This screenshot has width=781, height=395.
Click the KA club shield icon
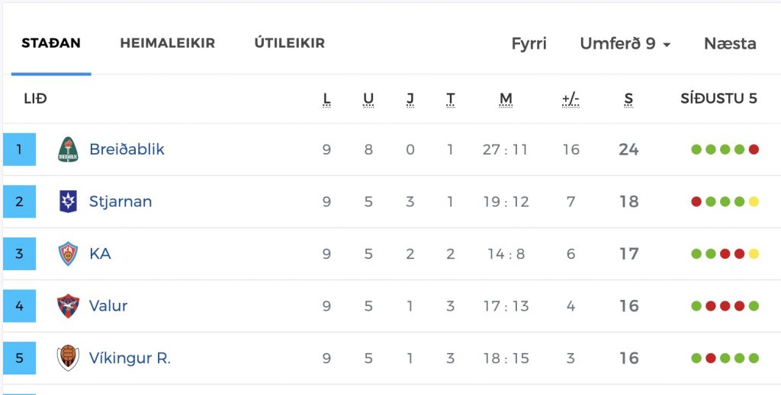tap(68, 253)
